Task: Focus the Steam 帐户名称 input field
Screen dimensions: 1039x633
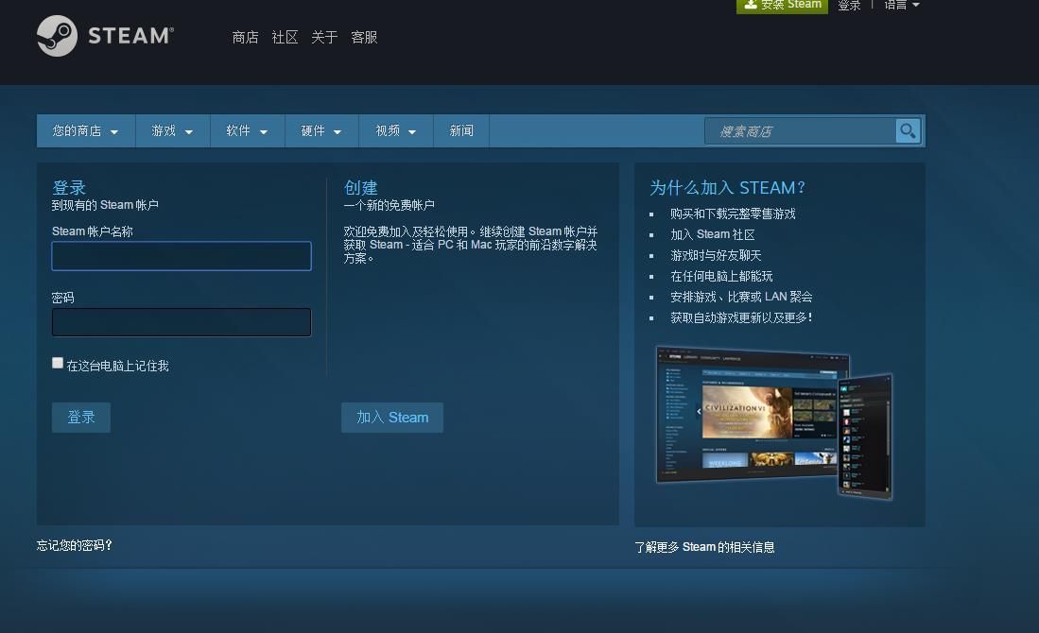Action: point(182,256)
